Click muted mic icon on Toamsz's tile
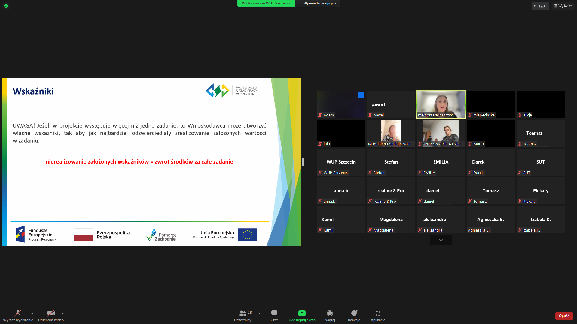 coord(520,144)
